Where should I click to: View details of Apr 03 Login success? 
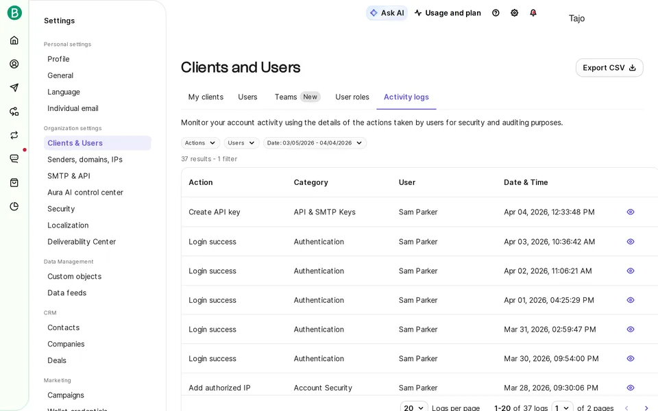point(631,242)
